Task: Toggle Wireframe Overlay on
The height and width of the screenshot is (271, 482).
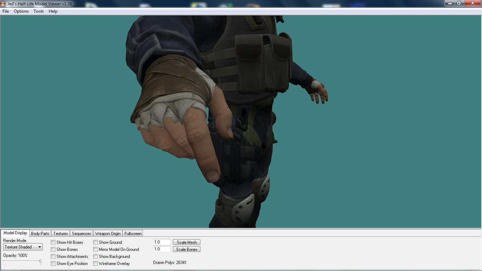Action: coord(95,264)
